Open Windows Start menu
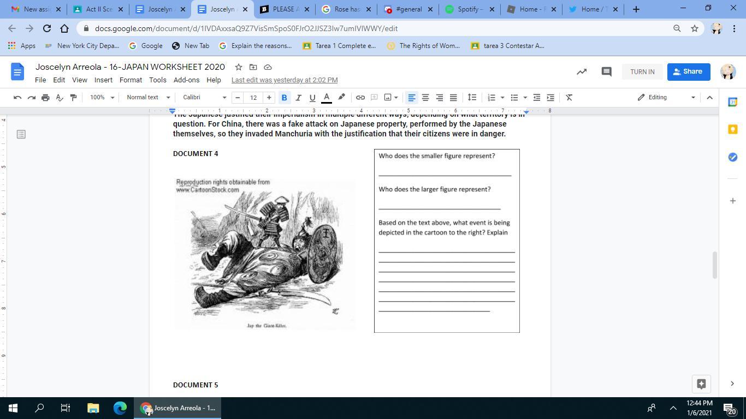746x419 pixels. point(13,408)
